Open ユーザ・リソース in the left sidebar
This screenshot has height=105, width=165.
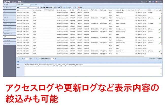point(8,8)
